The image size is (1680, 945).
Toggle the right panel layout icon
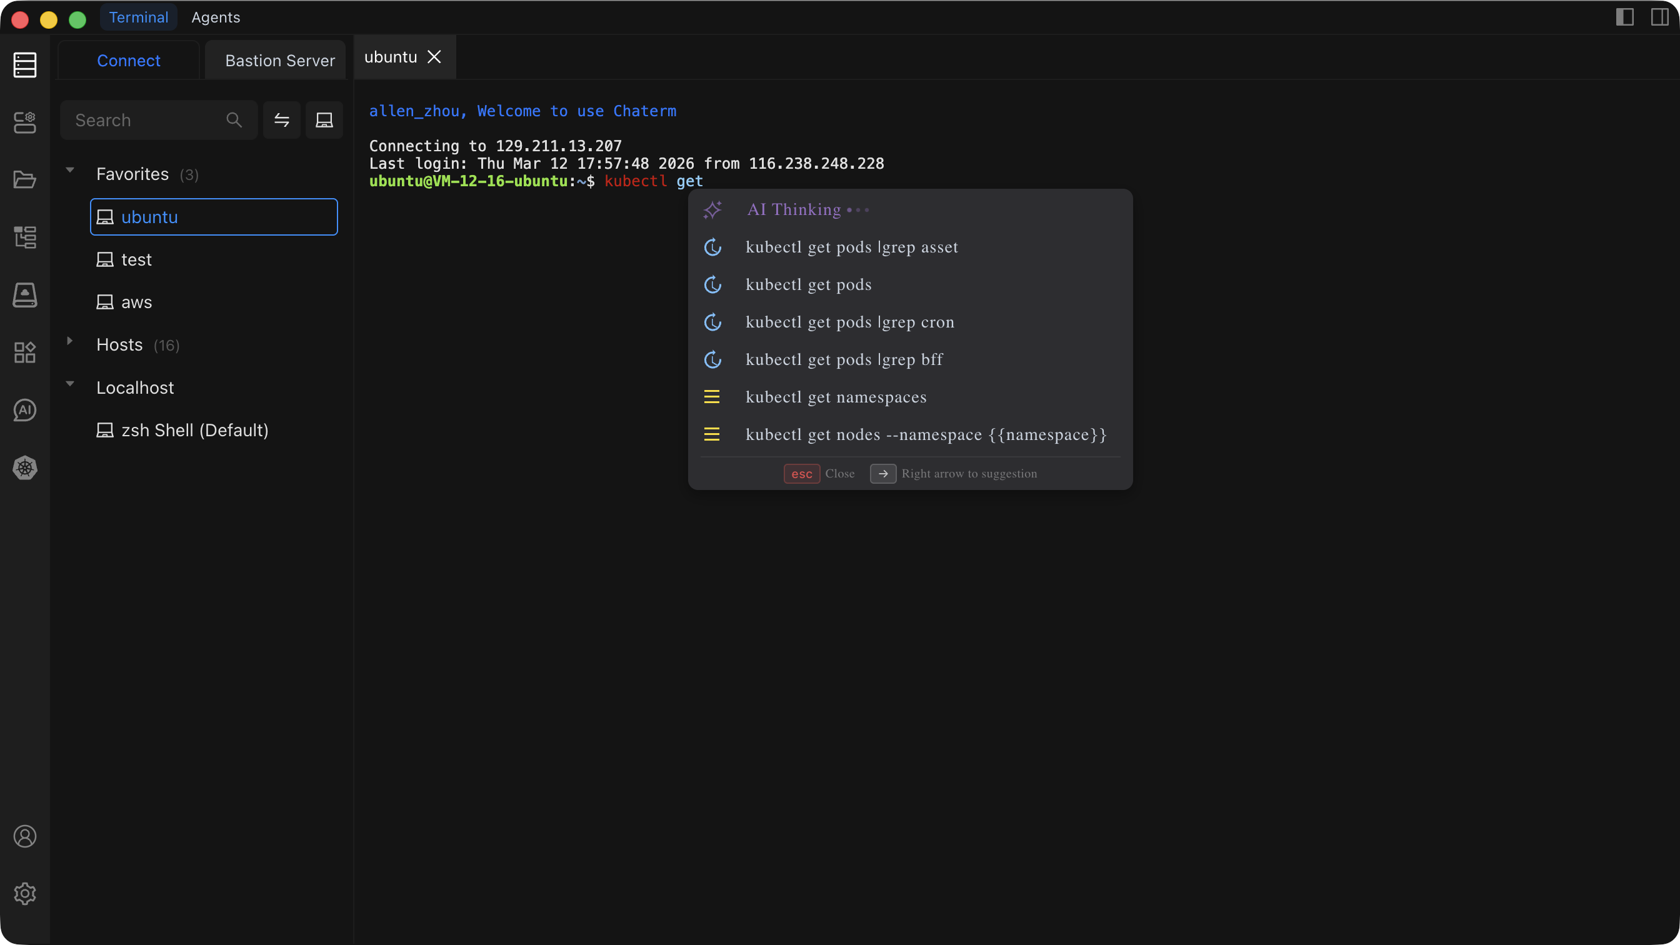tap(1660, 17)
